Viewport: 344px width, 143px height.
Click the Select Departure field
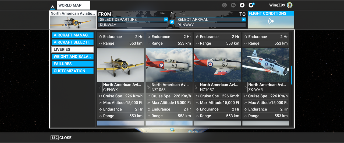[133, 20]
